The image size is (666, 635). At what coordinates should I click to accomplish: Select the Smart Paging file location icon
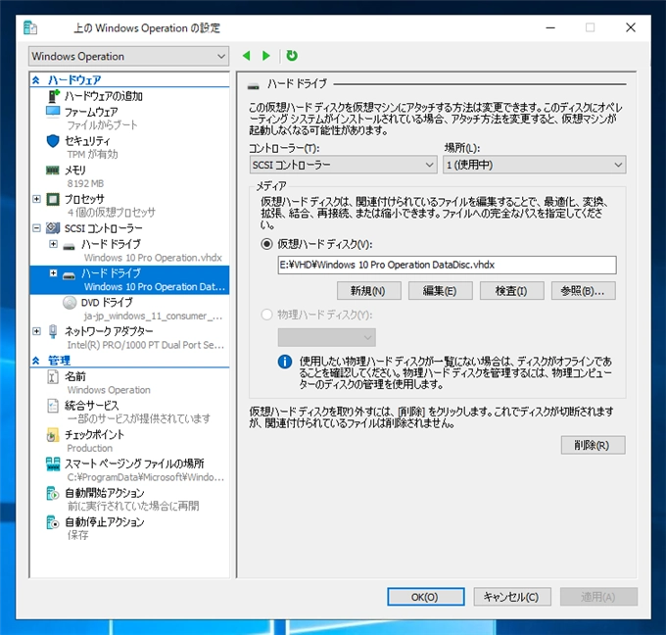53,464
